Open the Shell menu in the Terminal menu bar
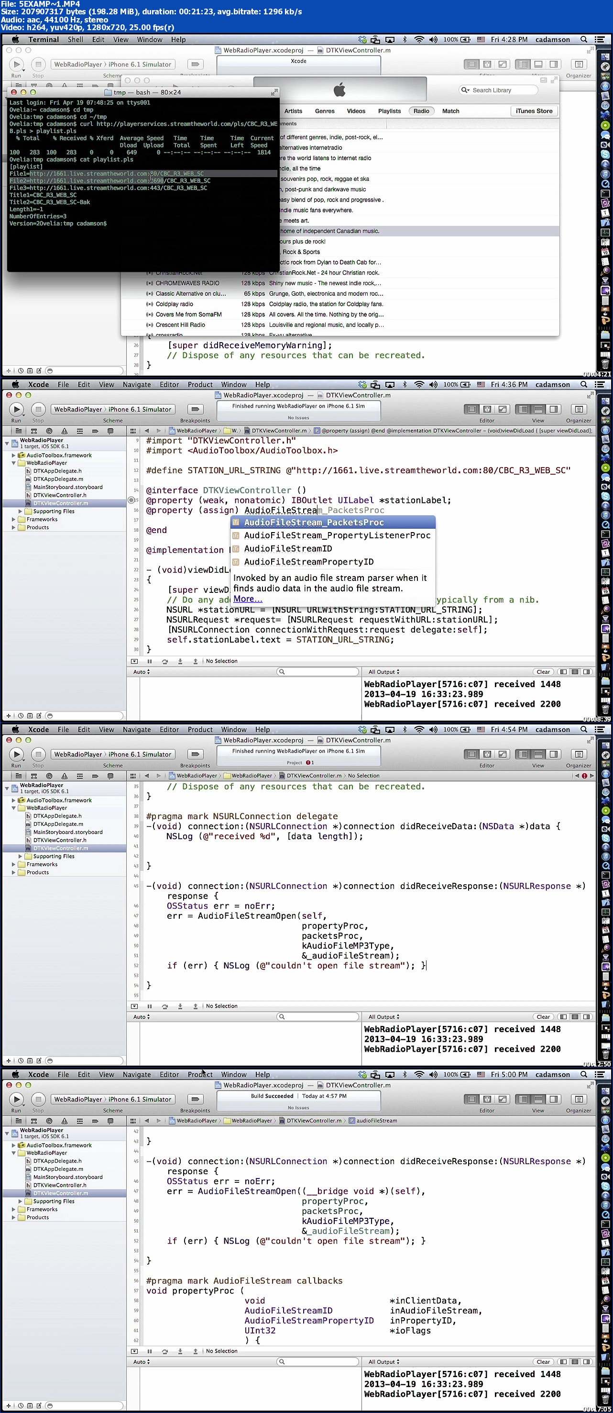Viewport: 613px width, 1413px height. point(76,40)
